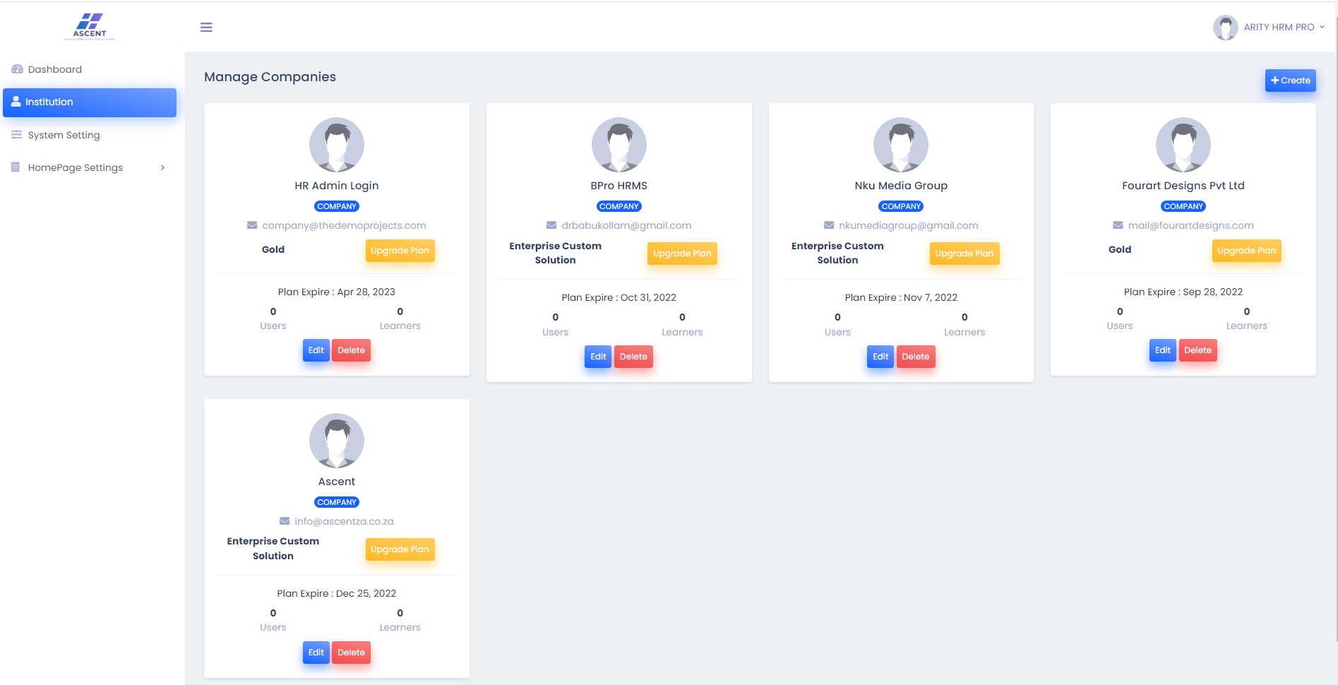Edit the Nku Media Group company
Image resolution: width=1338 pixels, height=685 pixels.
(x=880, y=357)
